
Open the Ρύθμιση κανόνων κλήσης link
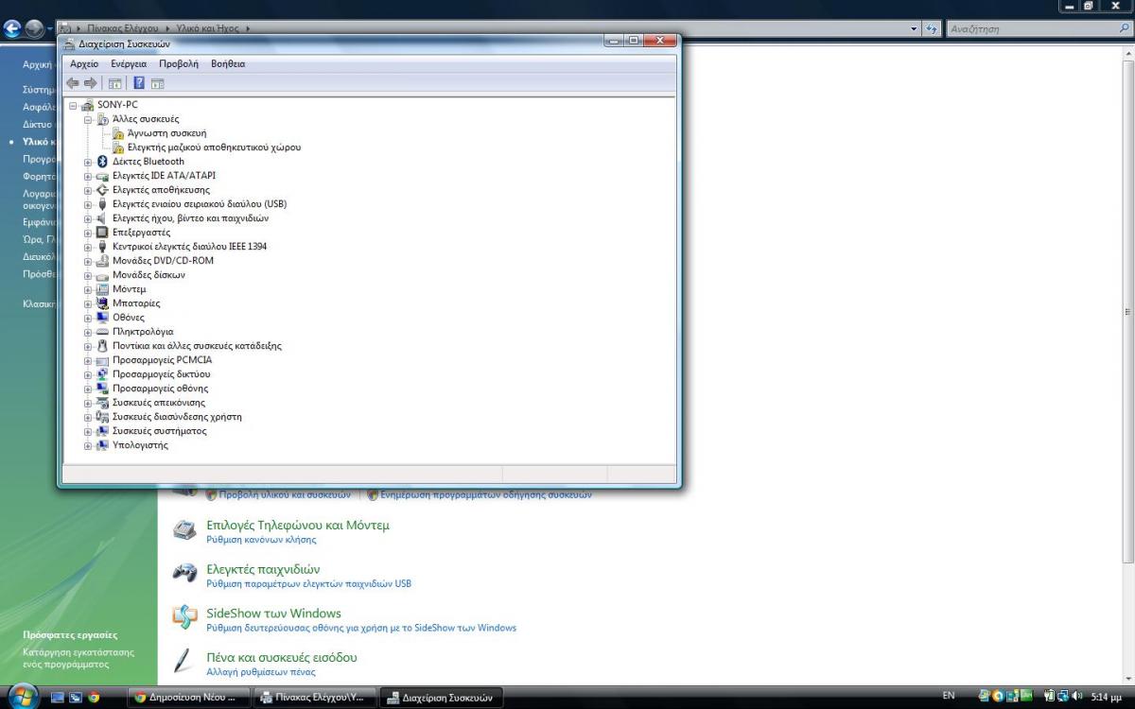click(x=261, y=540)
